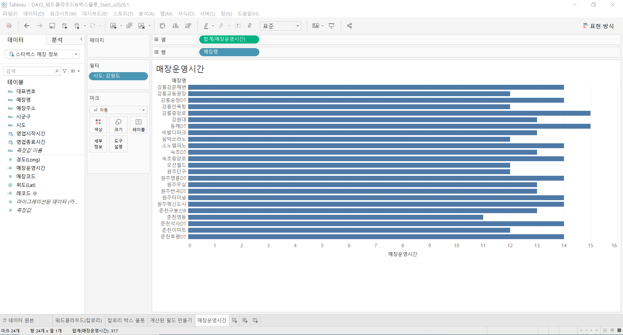Add a new data source icon
The width and height of the screenshot is (623, 335).
click(x=65, y=26)
